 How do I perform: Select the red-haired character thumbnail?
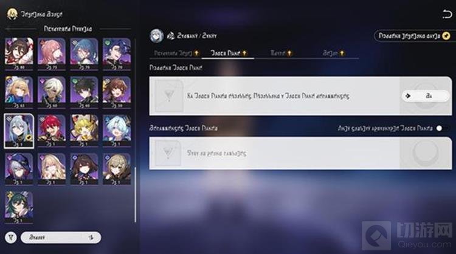click(x=52, y=131)
